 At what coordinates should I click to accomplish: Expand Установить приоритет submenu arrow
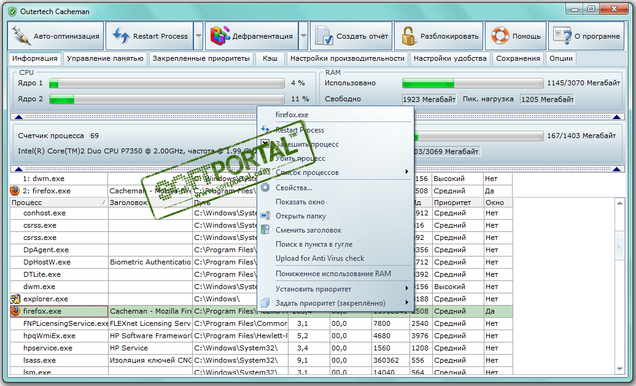(407, 288)
